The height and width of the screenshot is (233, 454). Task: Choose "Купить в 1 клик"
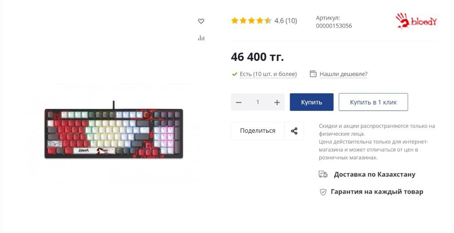(373, 102)
